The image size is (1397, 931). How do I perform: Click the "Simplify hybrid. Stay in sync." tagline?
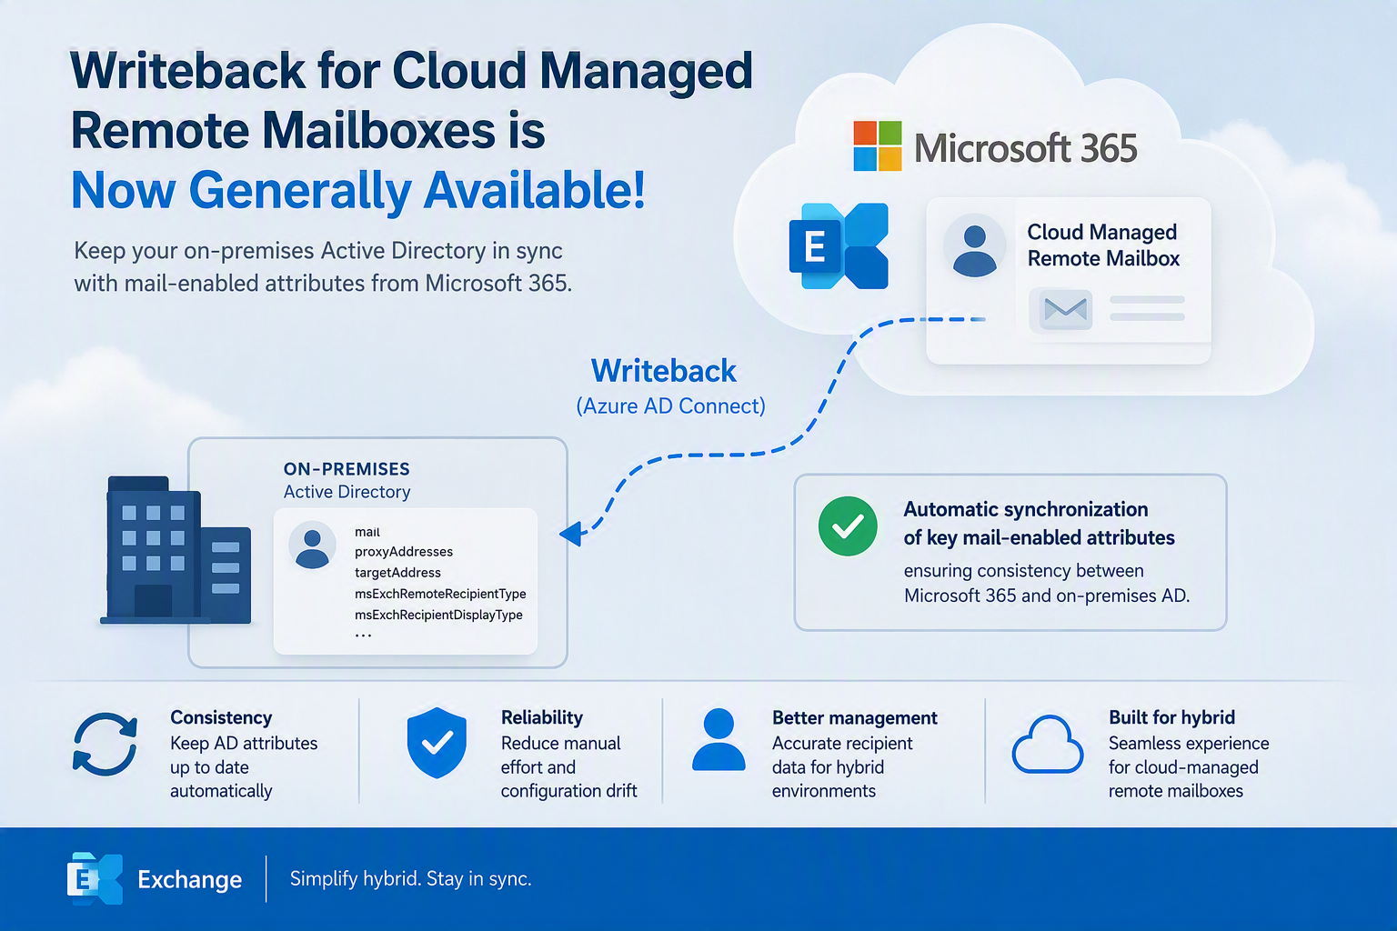tap(410, 878)
